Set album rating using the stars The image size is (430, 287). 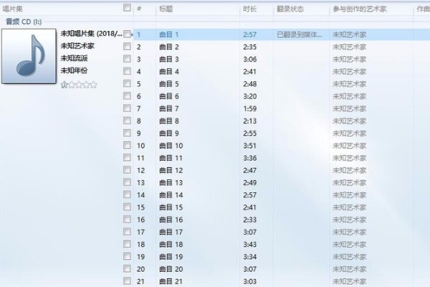[79, 85]
